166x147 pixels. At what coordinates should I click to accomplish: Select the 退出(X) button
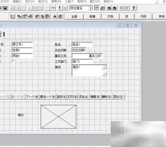pyautogui.click(x=118, y=97)
